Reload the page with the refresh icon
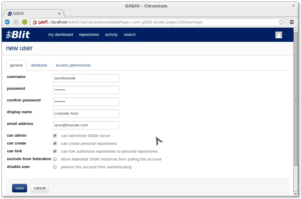301x199 pixels. [25, 22]
